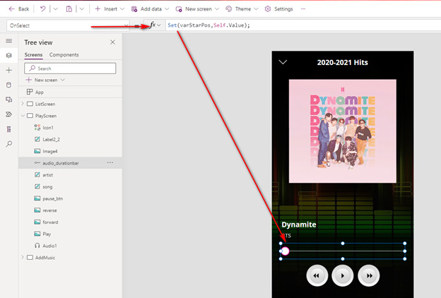Click the play button in preview
The width and height of the screenshot is (441, 298).
pyautogui.click(x=343, y=275)
